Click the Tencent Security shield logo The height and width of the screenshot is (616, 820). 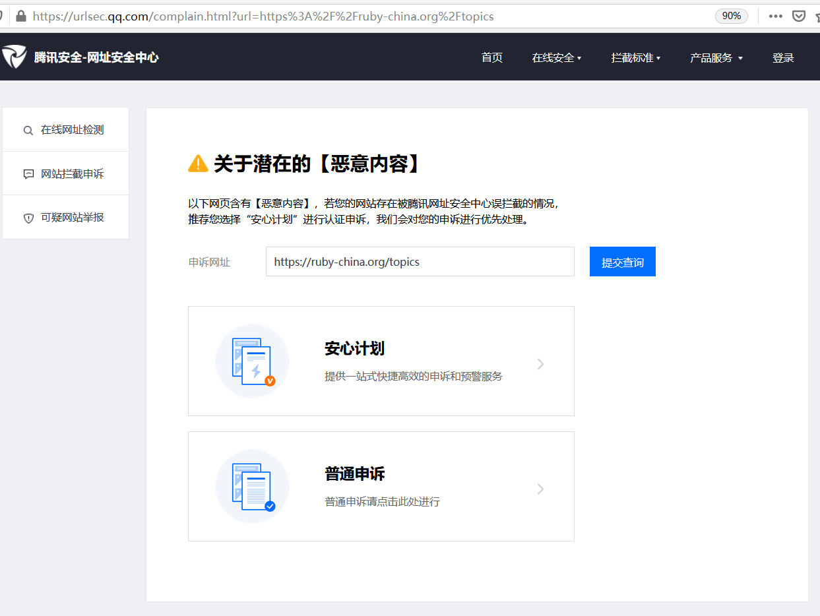tap(13, 57)
